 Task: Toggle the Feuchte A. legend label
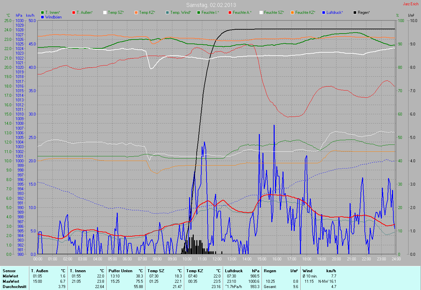click(x=242, y=13)
